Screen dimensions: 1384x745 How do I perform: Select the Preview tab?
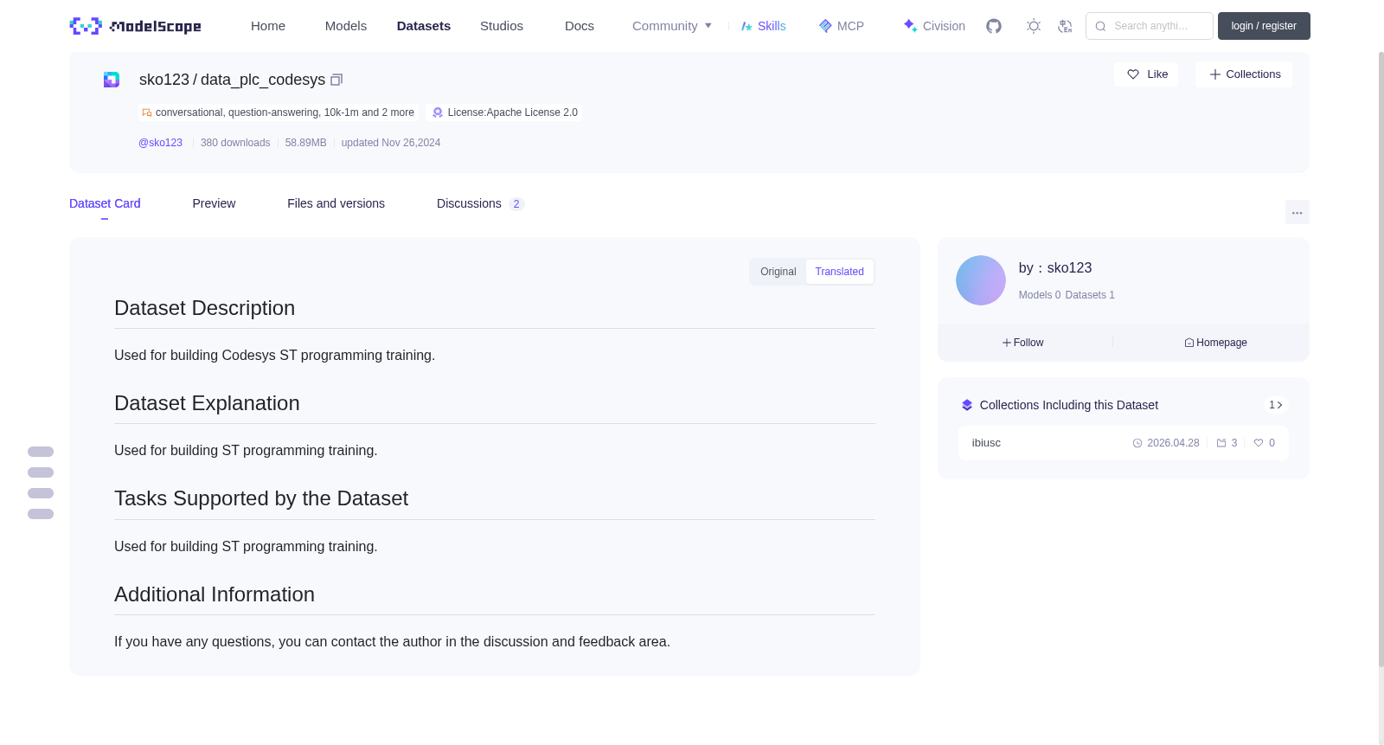(214, 203)
